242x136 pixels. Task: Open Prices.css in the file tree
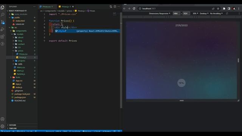23,54
